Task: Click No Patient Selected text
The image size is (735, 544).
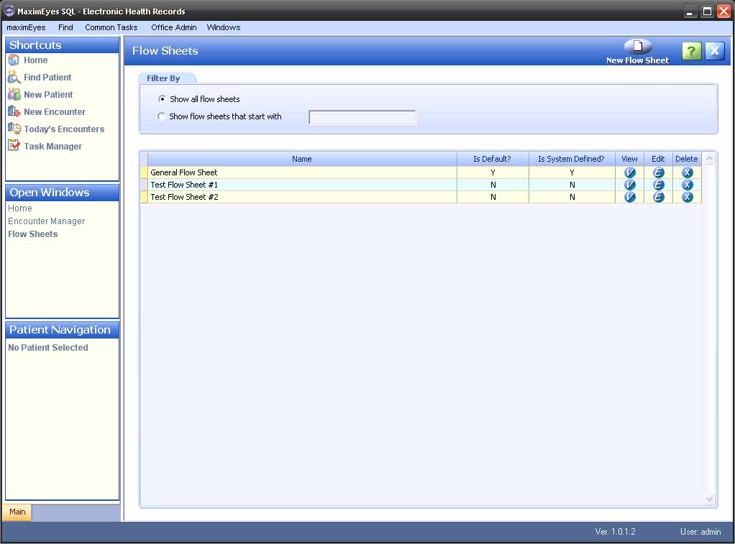Action: [47, 348]
